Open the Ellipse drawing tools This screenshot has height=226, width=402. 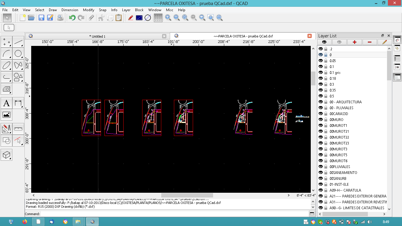(x=6, y=65)
